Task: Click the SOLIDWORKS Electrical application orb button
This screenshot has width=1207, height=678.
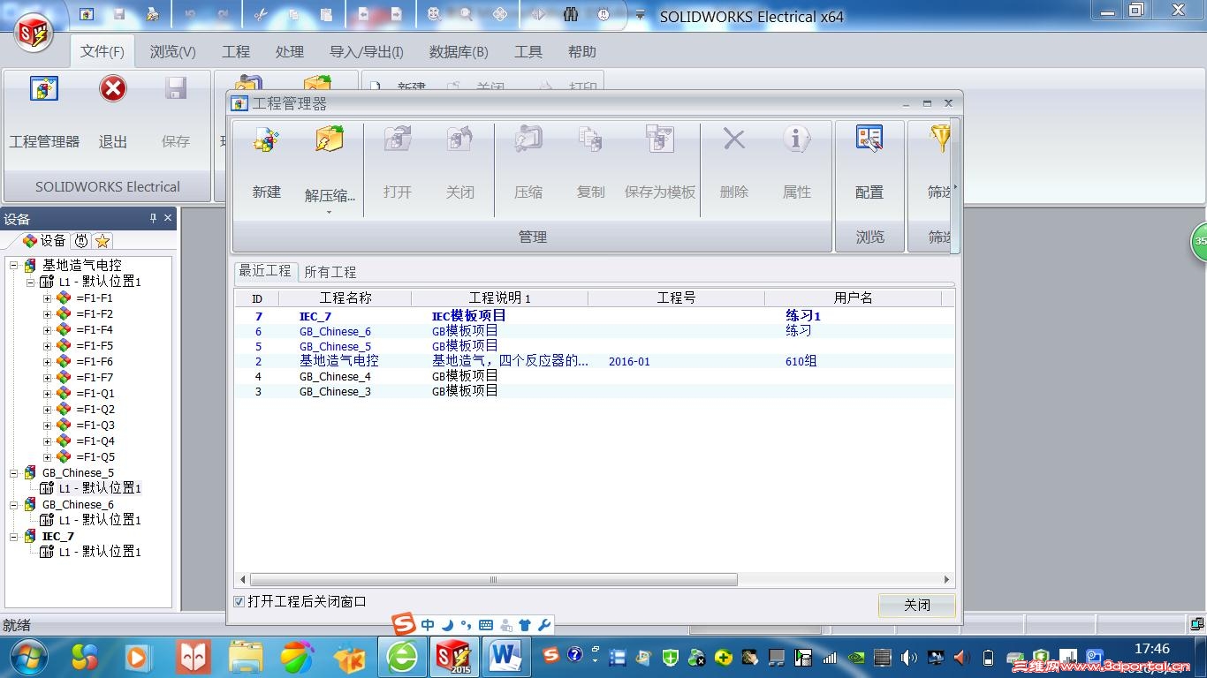Action: (33, 34)
